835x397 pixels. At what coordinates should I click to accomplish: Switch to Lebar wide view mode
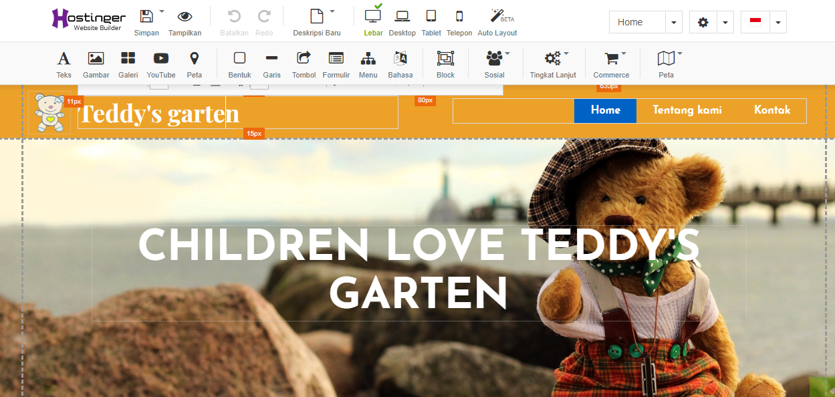(x=373, y=21)
